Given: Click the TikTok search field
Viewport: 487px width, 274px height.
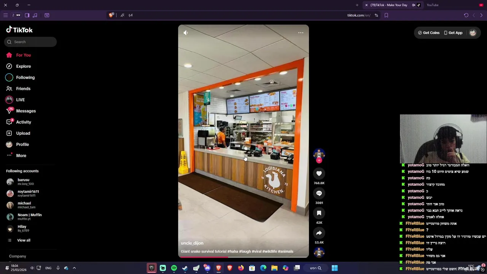Looking at the screenshot, I should [x=30, y=42].
